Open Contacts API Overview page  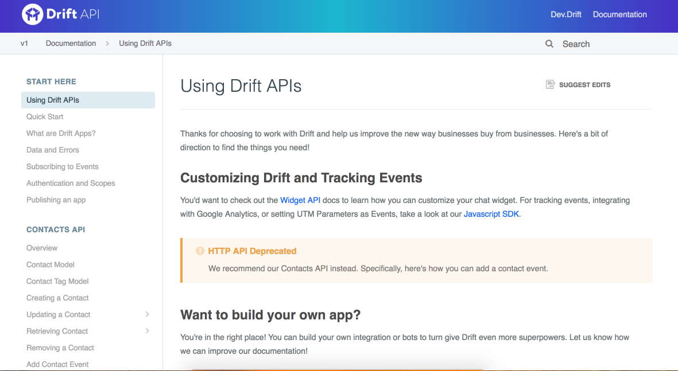tap(41, 248)
